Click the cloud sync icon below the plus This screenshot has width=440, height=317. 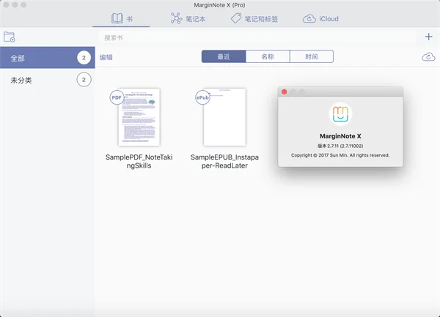click(428, 57)
